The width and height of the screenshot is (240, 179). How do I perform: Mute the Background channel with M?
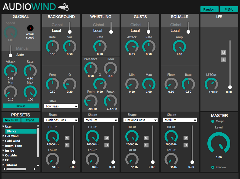tap(67, 138)
